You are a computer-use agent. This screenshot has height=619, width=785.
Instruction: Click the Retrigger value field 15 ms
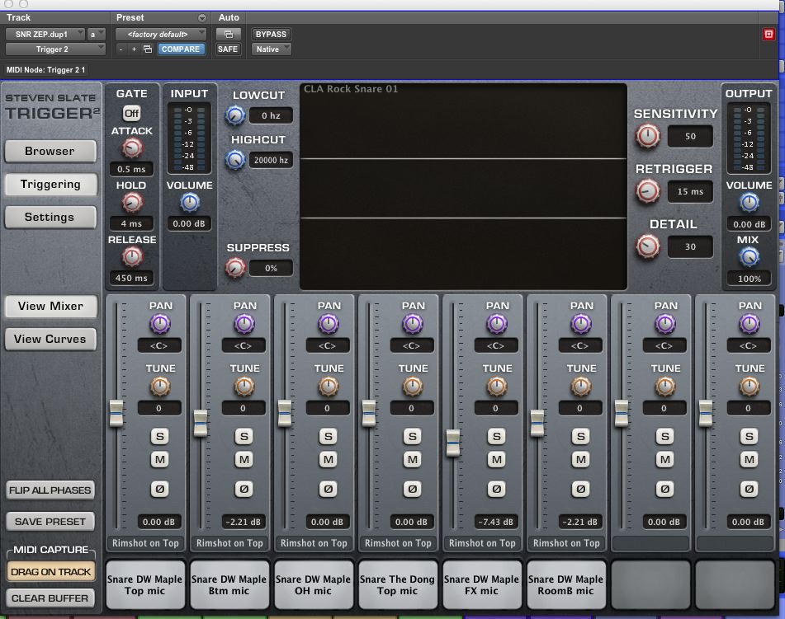(690, 191)
